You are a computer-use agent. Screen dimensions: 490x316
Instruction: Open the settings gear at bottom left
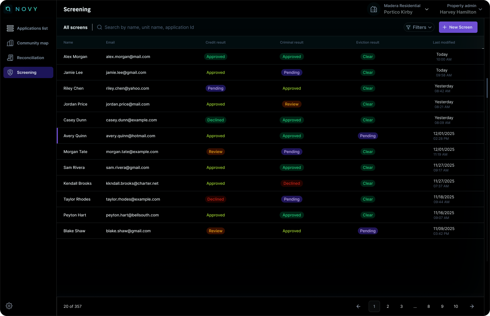(9, 306)
